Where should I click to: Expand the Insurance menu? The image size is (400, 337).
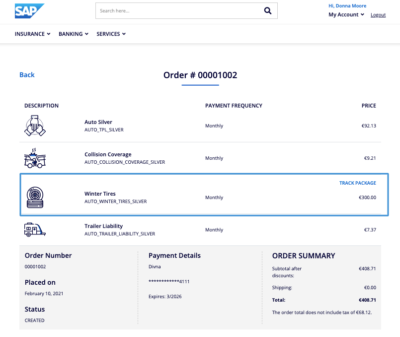click(x=33, y=34)
